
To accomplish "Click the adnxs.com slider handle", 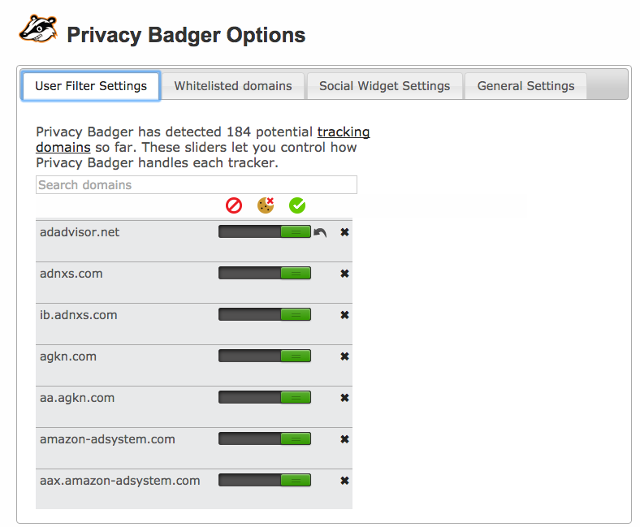I will point(296,273).
